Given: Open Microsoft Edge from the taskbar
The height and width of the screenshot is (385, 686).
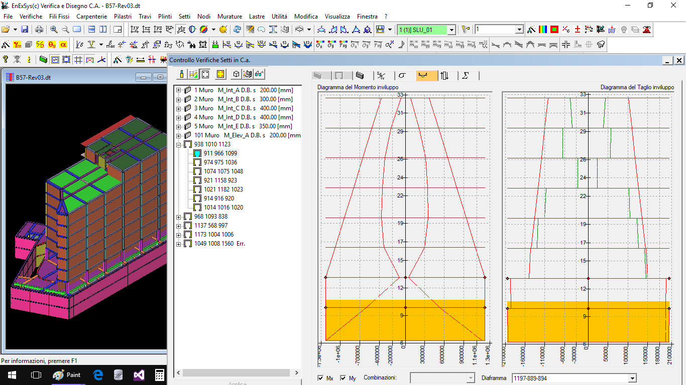Looking at the screenshot, I should click(x=98, y=375).
